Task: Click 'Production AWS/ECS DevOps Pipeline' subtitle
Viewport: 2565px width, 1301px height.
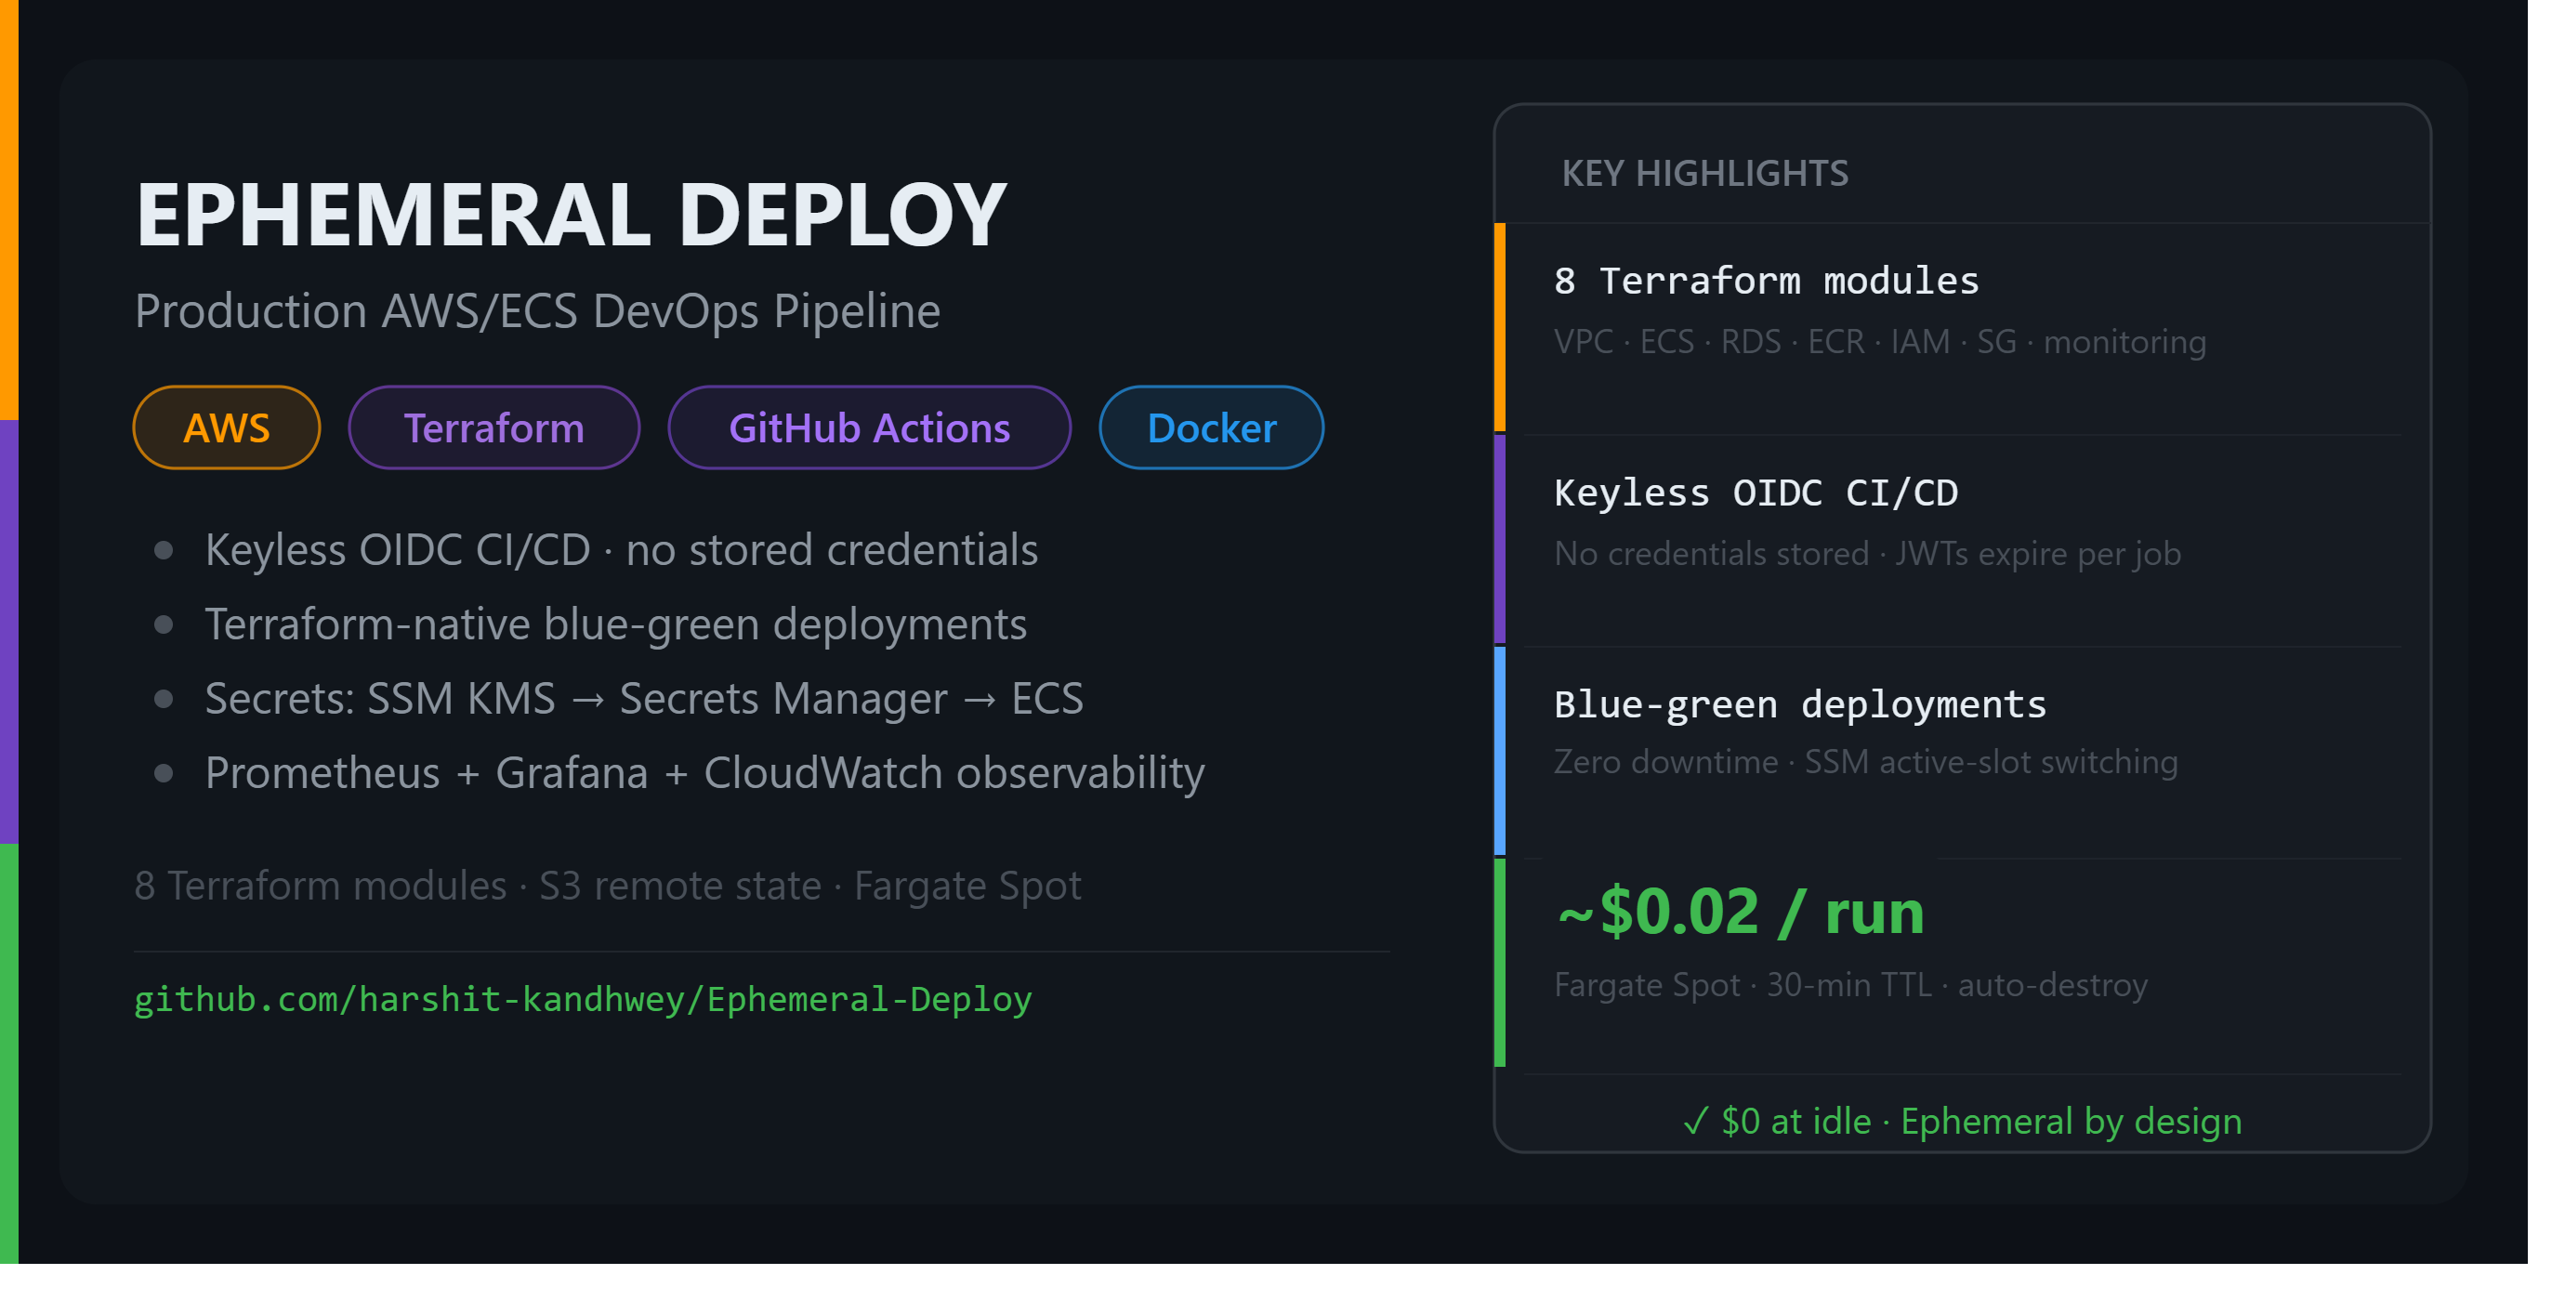Action: [x=538, y=310]
